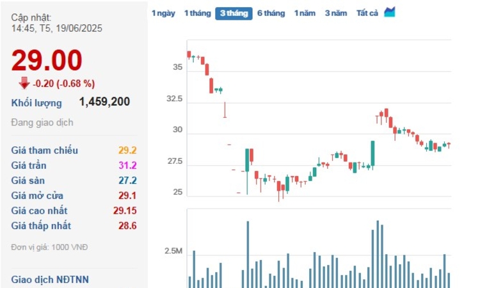480x288 pixels.
Task: Open the 3 năm chart view
Action: tap(335, 13)
